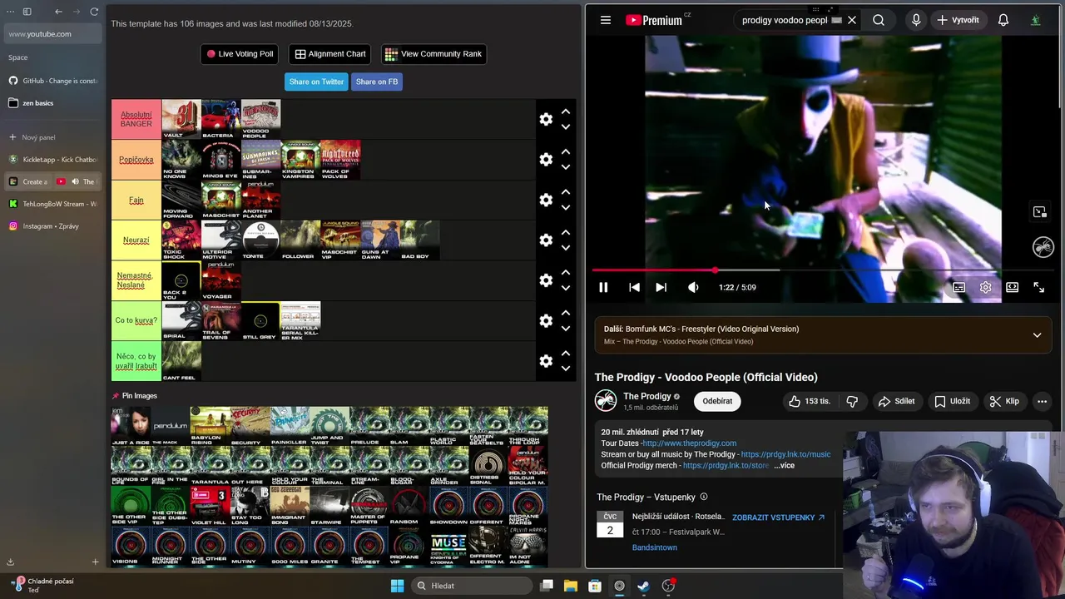Select the CANT FEEL tier image
This screenshot has height=599, width=1065.
click(x=181, y=361)
